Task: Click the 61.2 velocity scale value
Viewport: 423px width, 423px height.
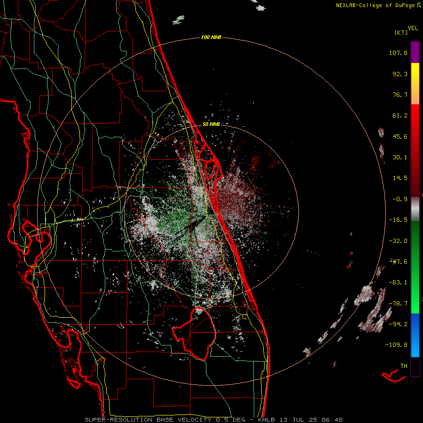Action: [400, 116]
